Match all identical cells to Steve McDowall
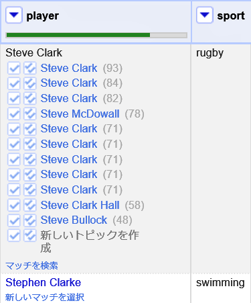251x303 pixels. point(30,114)
